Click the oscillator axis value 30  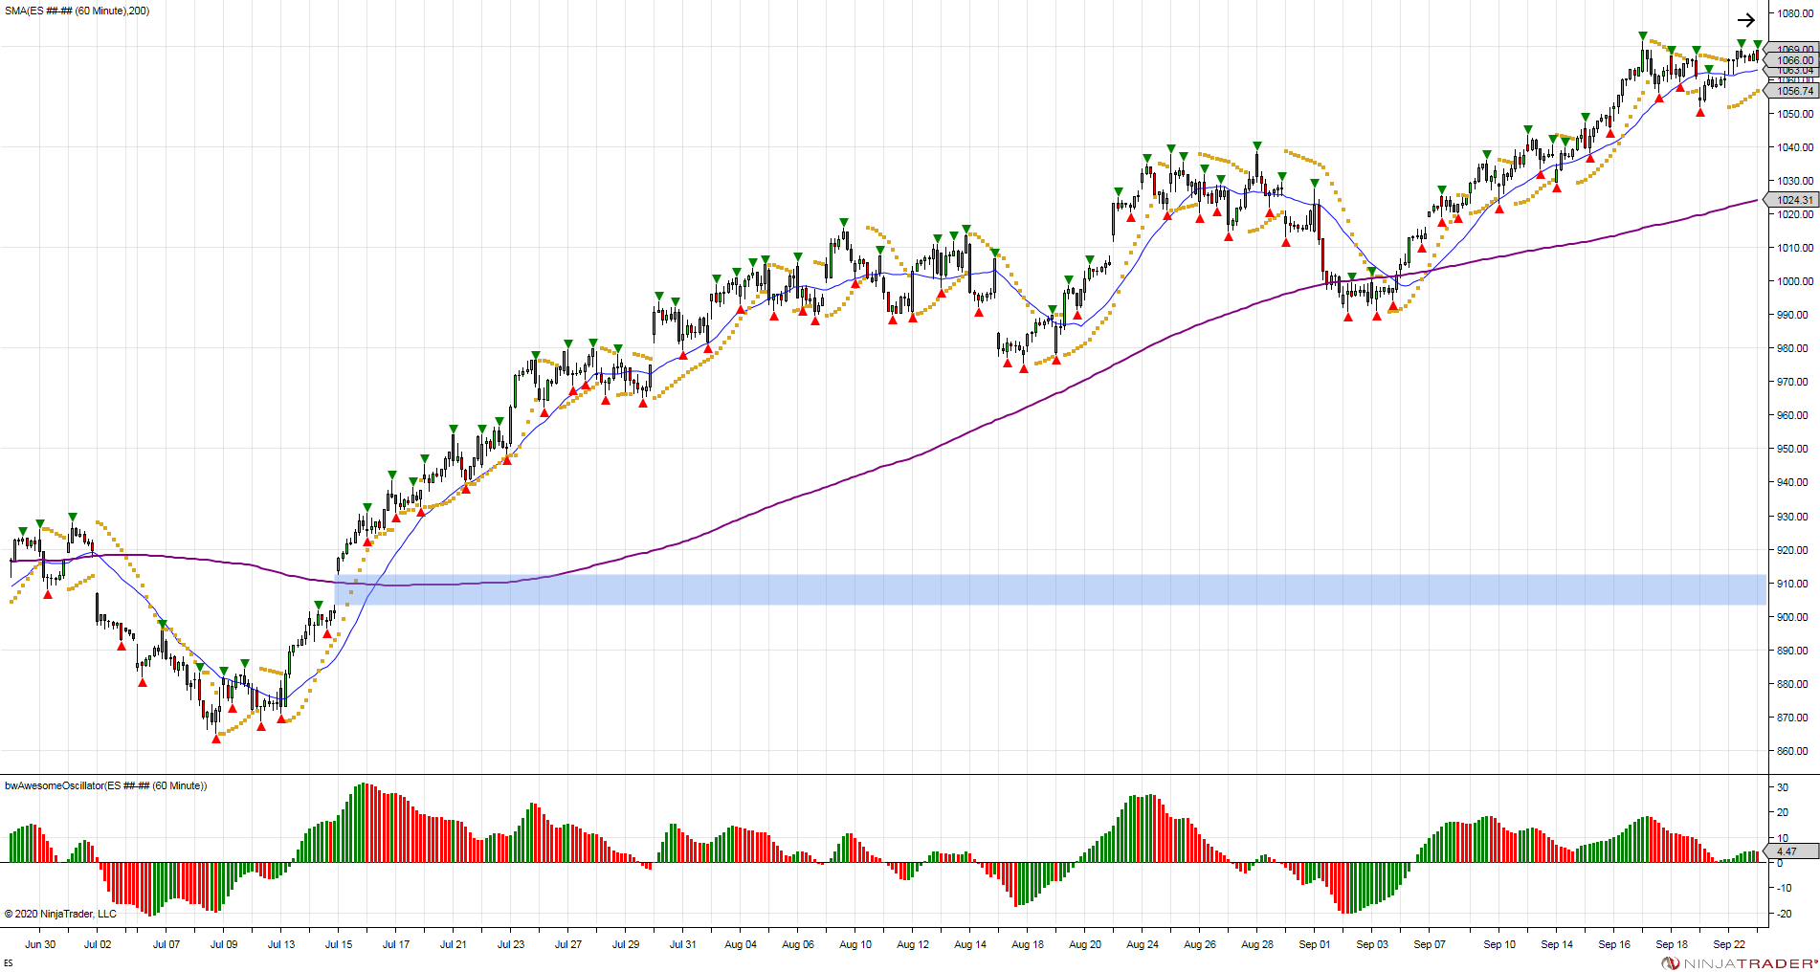(x=1783, y=787)
